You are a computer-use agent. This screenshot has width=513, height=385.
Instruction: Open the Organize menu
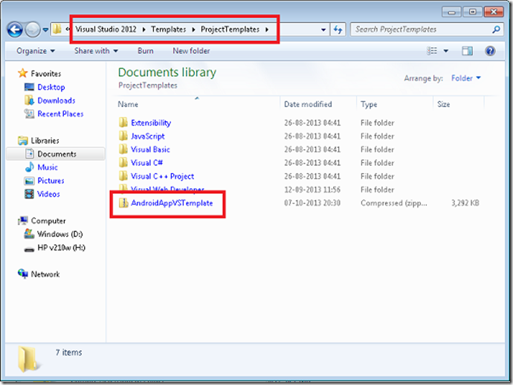(36, 51)
